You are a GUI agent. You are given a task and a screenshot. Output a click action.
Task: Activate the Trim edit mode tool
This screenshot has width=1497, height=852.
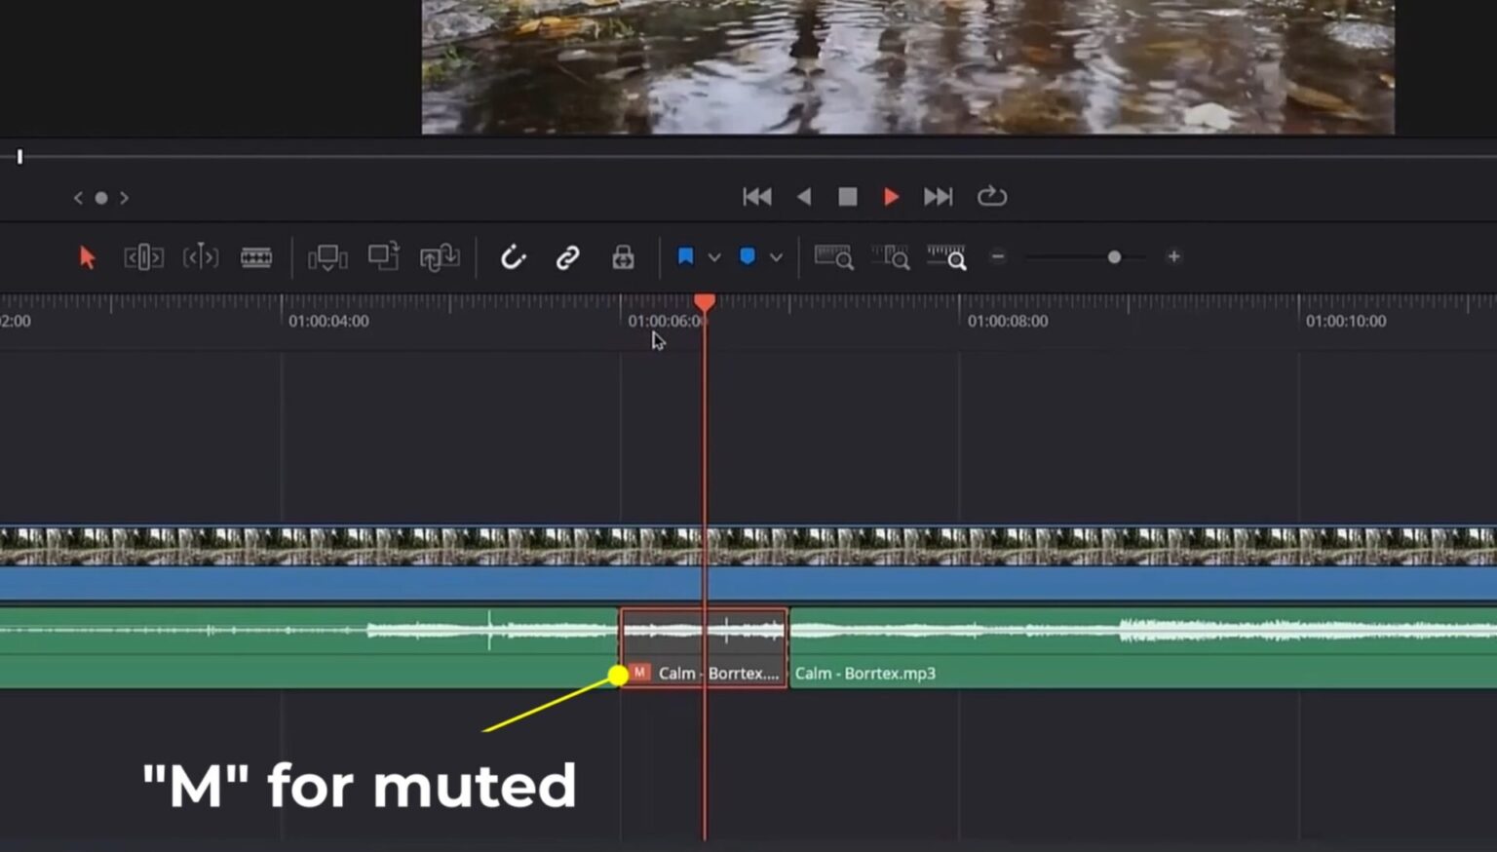click(141, 256)
